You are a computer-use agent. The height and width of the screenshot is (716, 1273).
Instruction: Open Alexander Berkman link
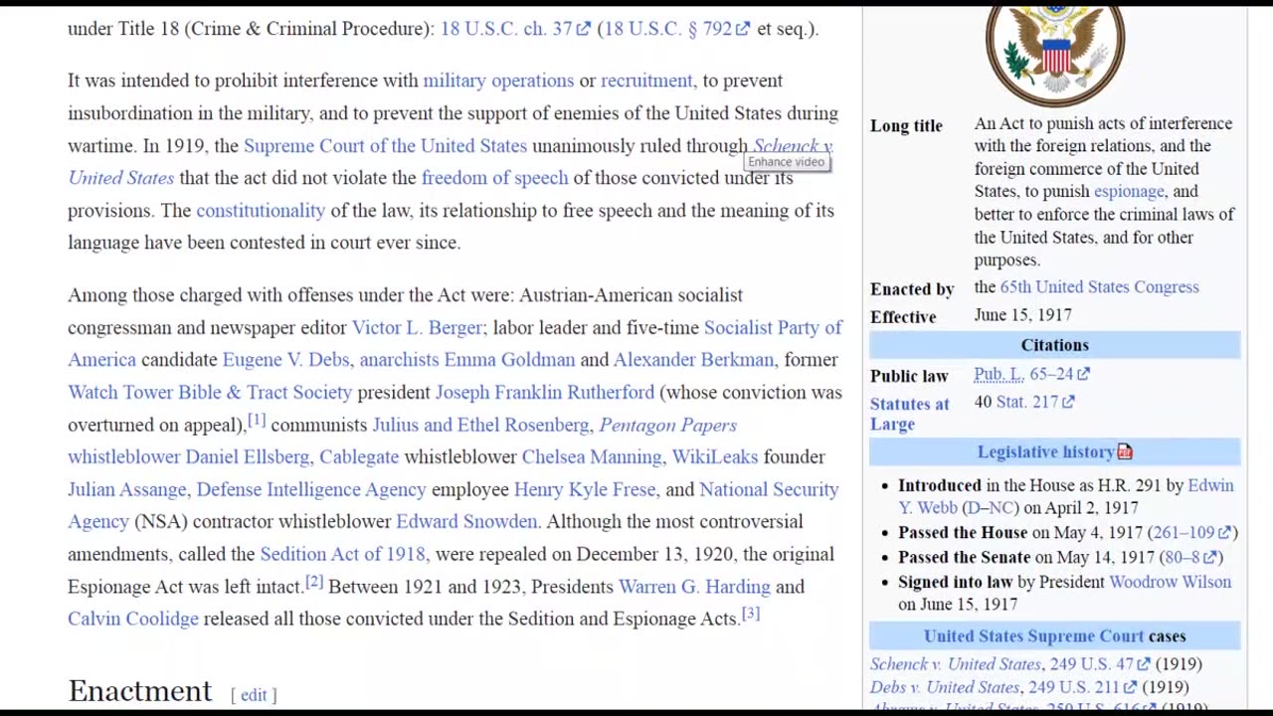coord(693,360)
